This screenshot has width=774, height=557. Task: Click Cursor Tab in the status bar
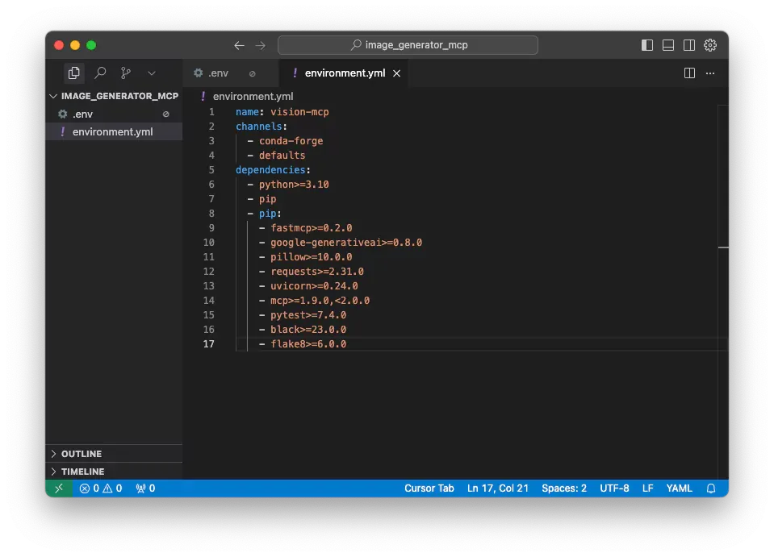(x=429, y=488)
